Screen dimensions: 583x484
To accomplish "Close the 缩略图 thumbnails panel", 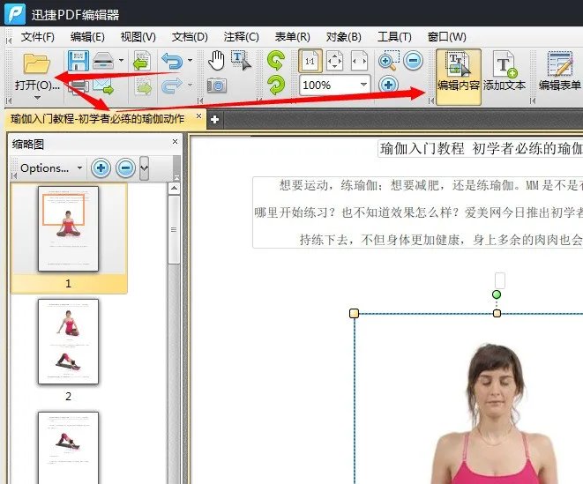I will pyautogui.click(x=176, y=142).
